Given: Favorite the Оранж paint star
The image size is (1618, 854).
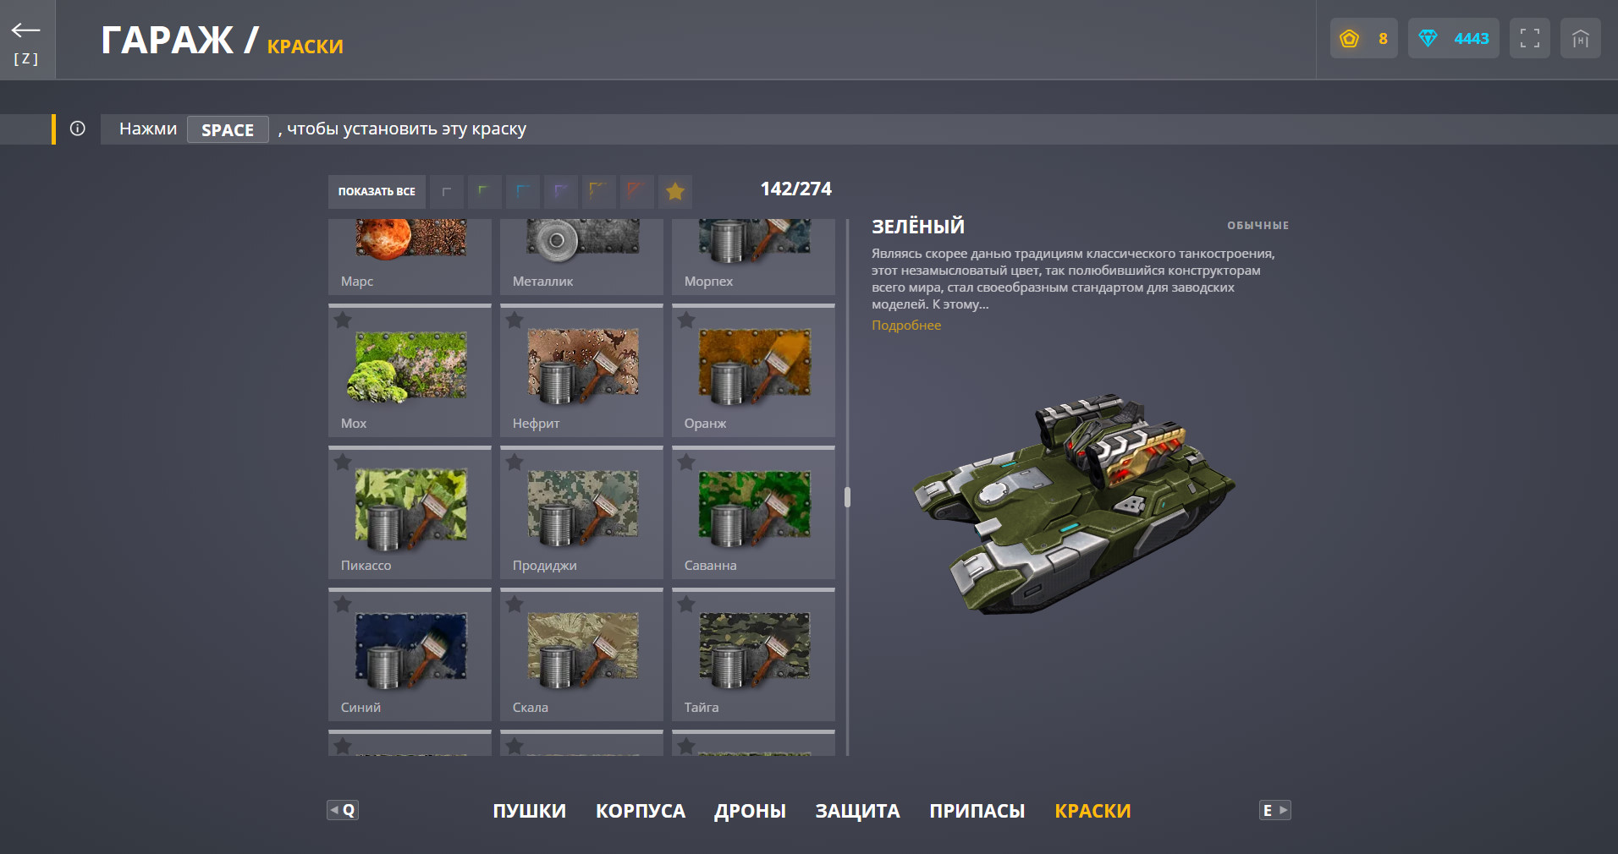Looking at the screenshot, I should (x=686, y=320).
